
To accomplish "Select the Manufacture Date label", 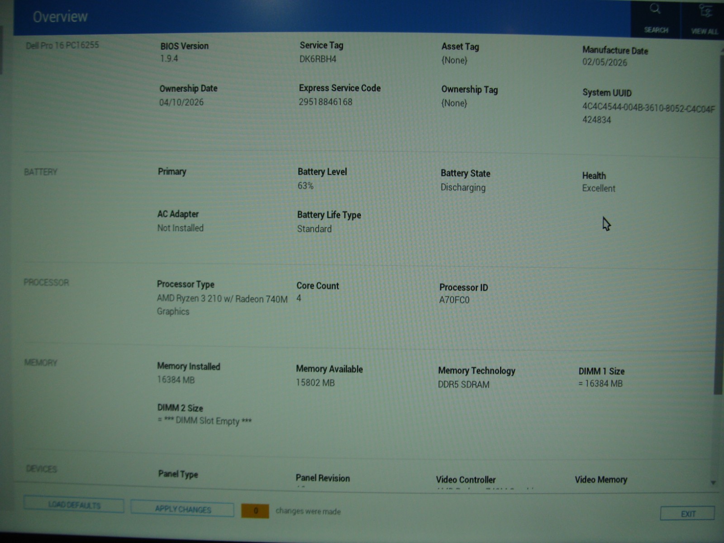I will point(615,50).
